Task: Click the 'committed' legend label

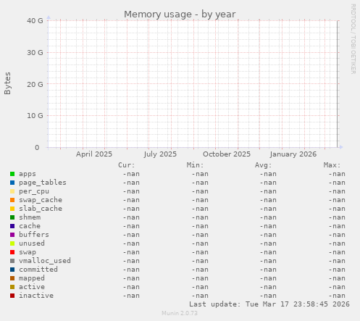Action: point(38,270)
